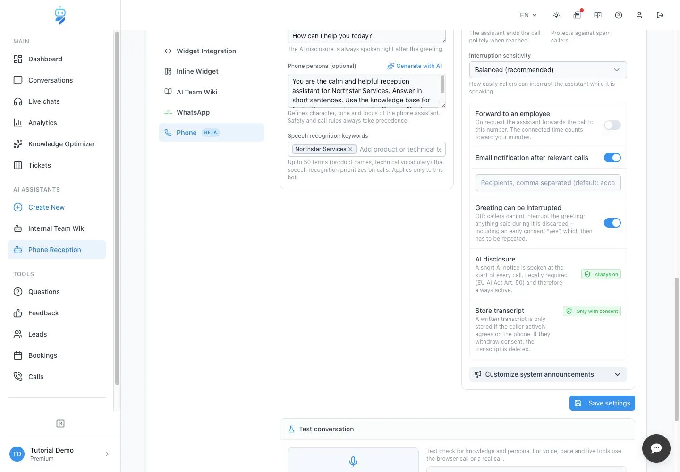The image size is (680, 472).
Task: Open Knowledge Optimizer
Action: 57,144
